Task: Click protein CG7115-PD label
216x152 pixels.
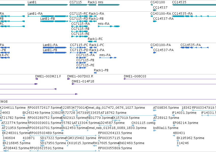Action: coord(79,50)
